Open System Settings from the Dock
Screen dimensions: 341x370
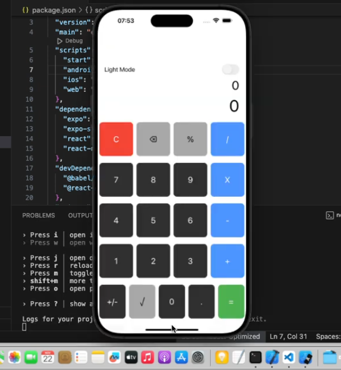pyautogui.click(x=198, y=357)
